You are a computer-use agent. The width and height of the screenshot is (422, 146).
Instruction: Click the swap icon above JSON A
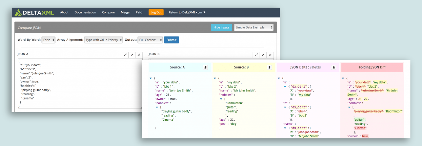tap(138, 55)
